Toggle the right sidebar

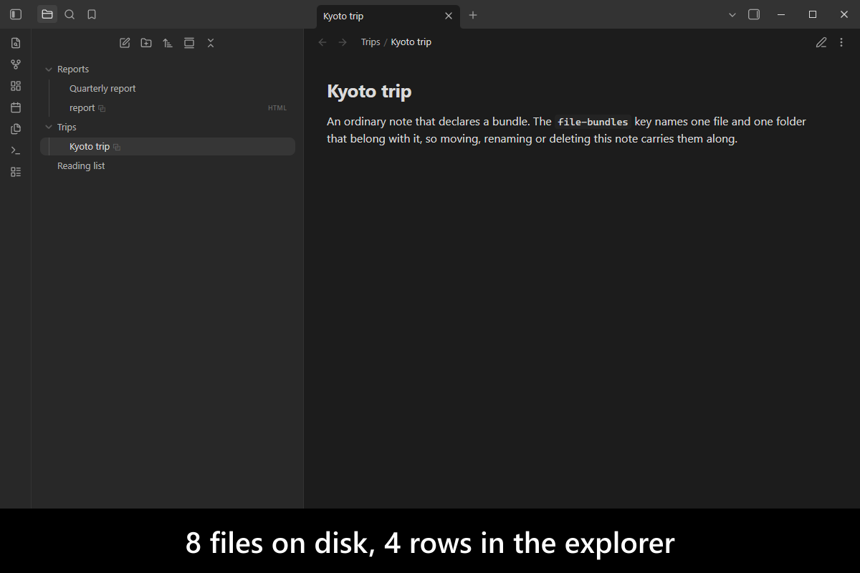coord(754,14)
